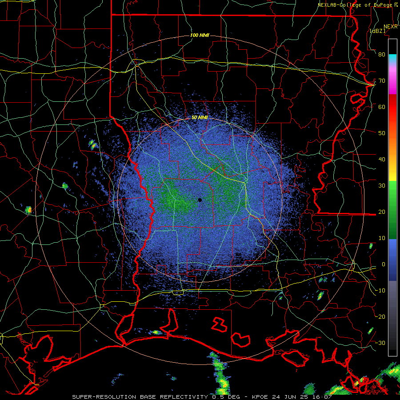
Task: Click the 30 value on the dBZ scale
Action: 382,186
